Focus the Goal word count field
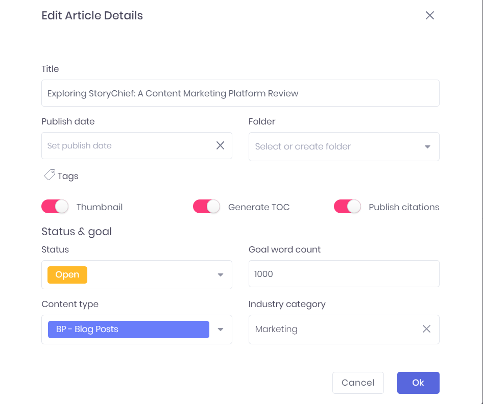Viewport: 483px width, 404px height. pyautogui.click(x=344, y=274)
